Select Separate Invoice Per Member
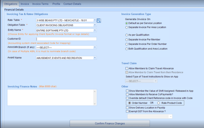 click(x=126, y=40)
